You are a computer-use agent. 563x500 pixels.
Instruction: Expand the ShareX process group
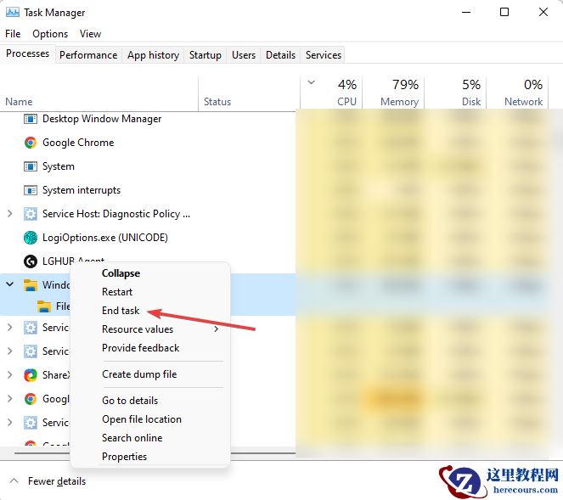click(10, 375)
